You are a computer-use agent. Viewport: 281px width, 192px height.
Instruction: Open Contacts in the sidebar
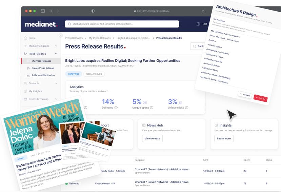pos(34,83)
